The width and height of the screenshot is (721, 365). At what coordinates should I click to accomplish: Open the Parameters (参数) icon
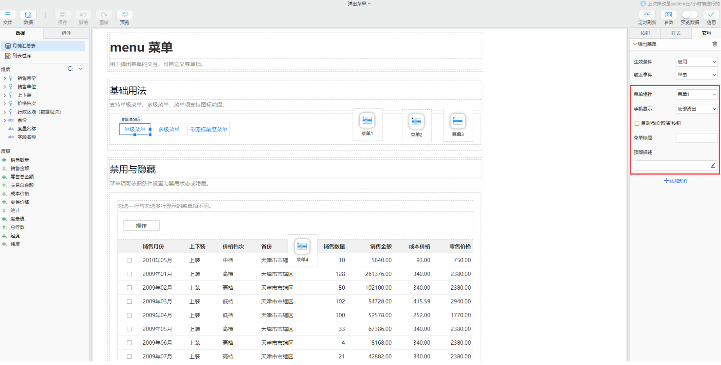point(668,15)
